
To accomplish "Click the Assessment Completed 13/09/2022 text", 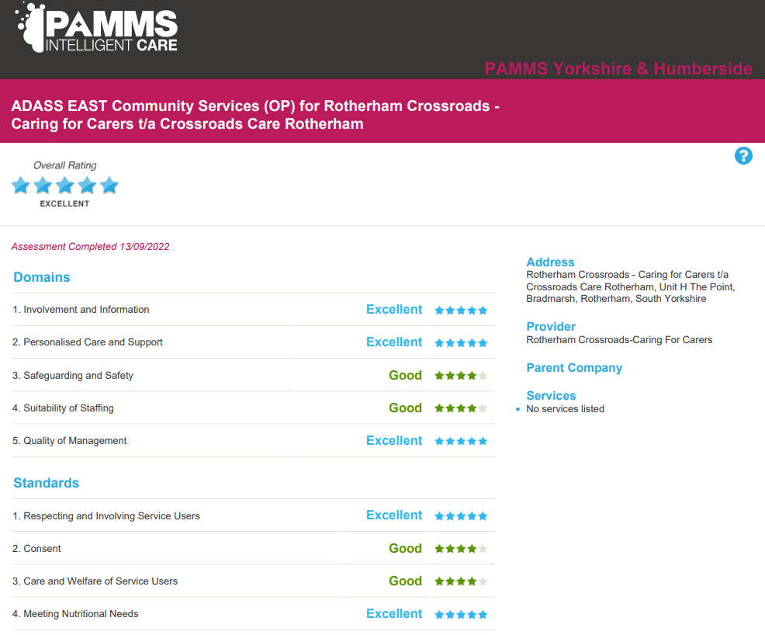I will pyautogui.click(x=90, y=247).
